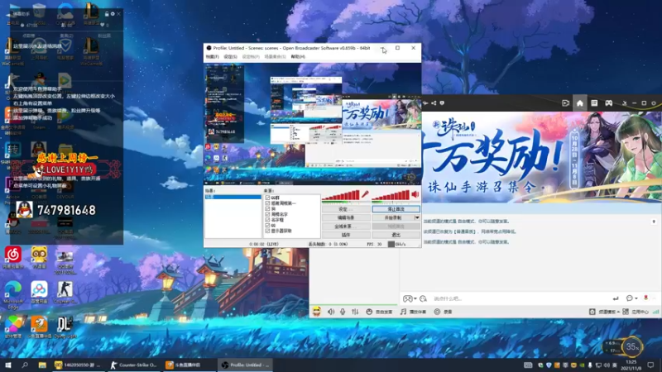Click 自由发言 free speech mode in YY
Image resolution: width=662 pixels, height=372 pixels.
[x=379, y=312]
